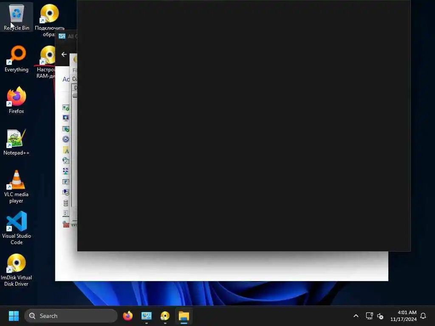Open Firefox from the taskbar
The width and height of the screenshot is (435, 326).
(128, 316)
